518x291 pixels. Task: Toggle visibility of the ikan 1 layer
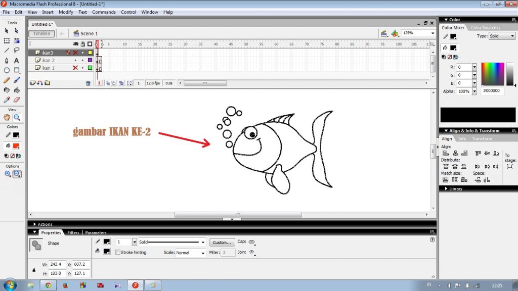pyautogui.click(x=75, y=68)
